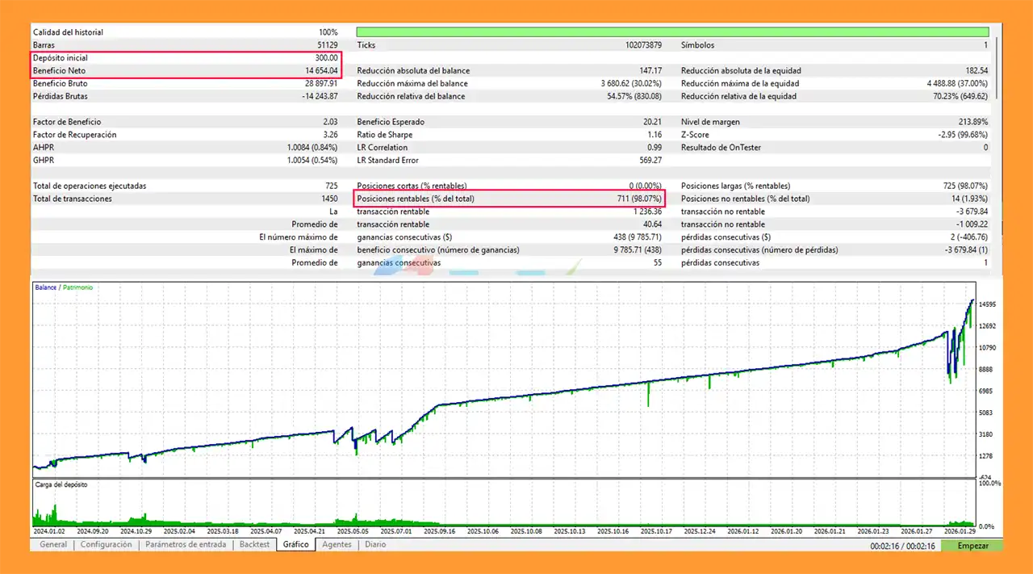The height and width of the screenshot is (574, 1033).
Task: Select the Parámetros de entrada tab
Action: [x=186, y=545]
